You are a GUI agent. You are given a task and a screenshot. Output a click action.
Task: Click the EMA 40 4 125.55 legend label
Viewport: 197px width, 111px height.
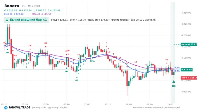[42, 14]
